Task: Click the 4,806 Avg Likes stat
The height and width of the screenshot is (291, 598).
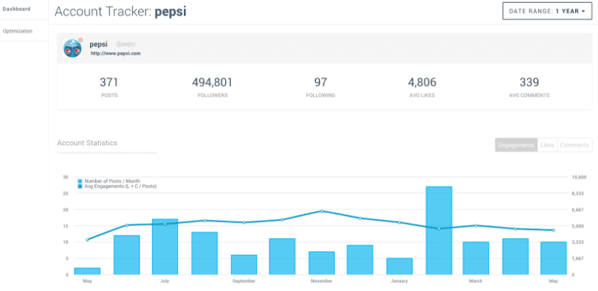Action: 422,88
